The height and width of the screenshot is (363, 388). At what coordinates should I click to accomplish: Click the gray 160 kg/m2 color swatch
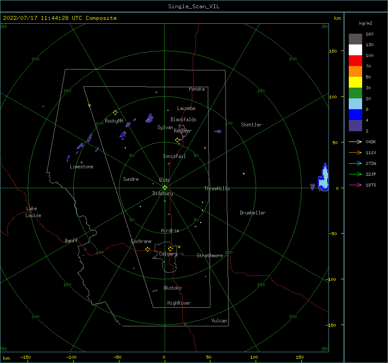pyautogui.click(x=355, y=39)
